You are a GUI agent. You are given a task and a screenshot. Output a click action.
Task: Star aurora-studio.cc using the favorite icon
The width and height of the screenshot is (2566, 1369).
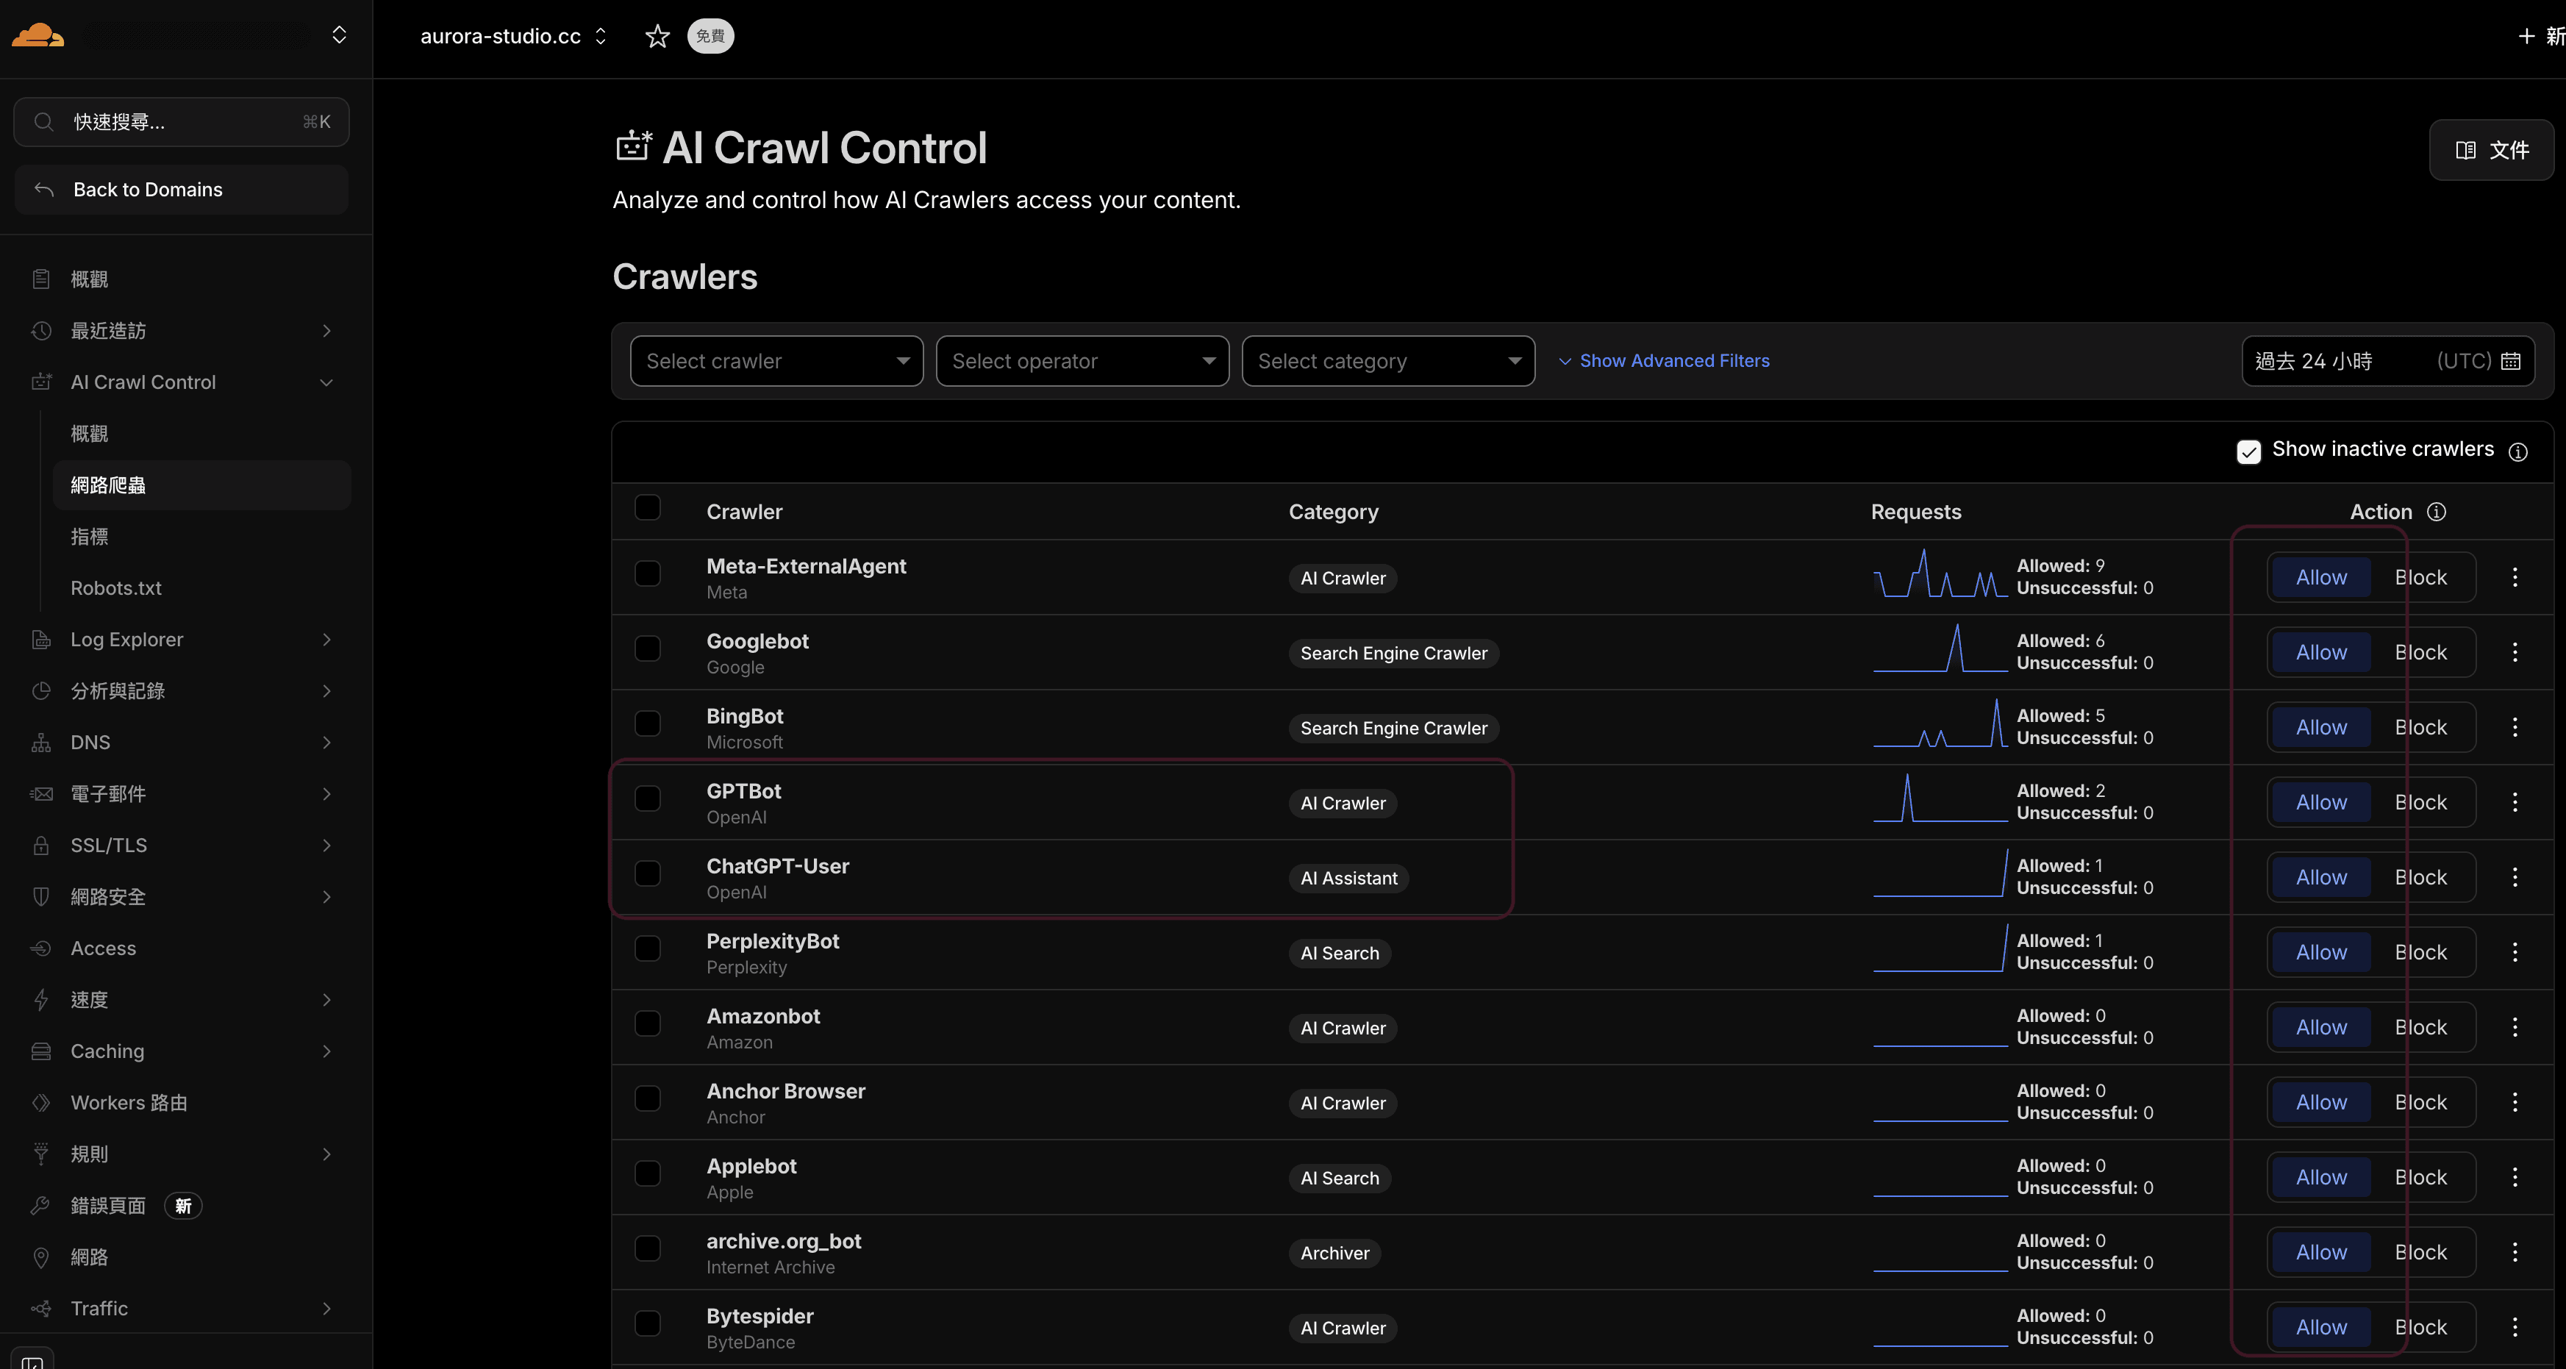tap(657, 36)
